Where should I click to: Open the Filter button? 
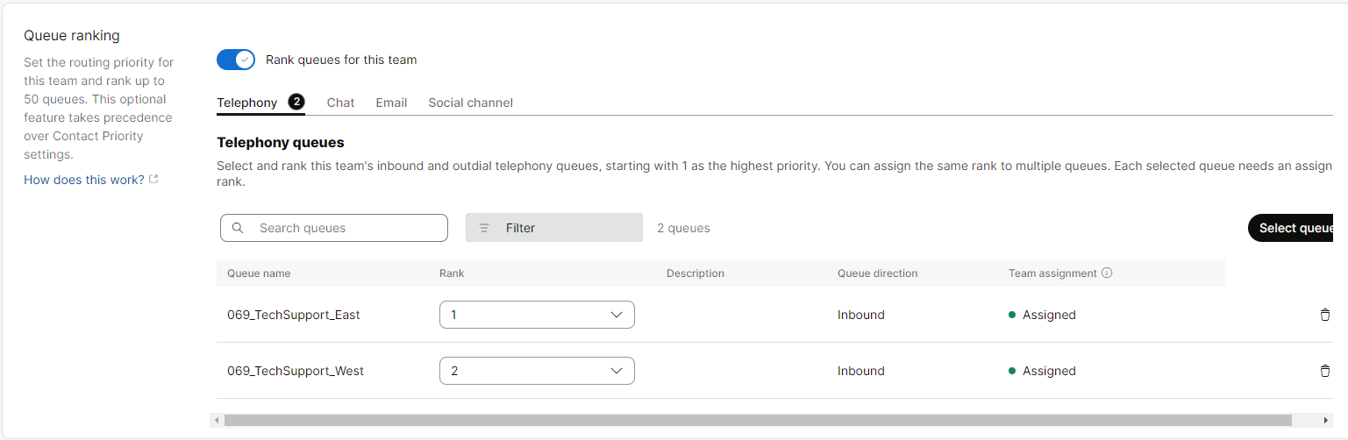pyautogui.click(x=554, y=228)
